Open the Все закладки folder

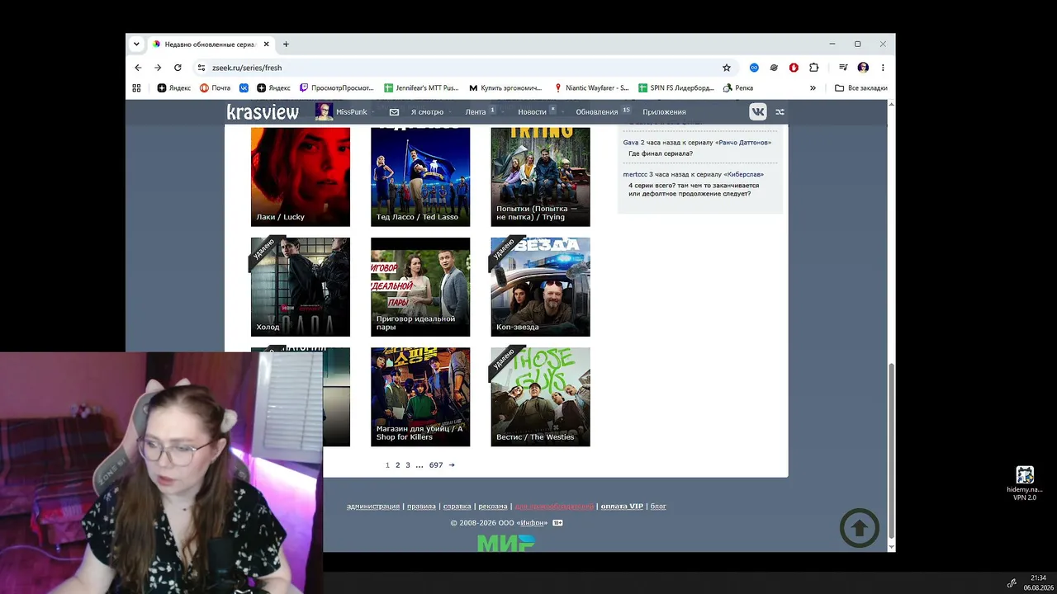pyautogui.click(x=861, y=87)
